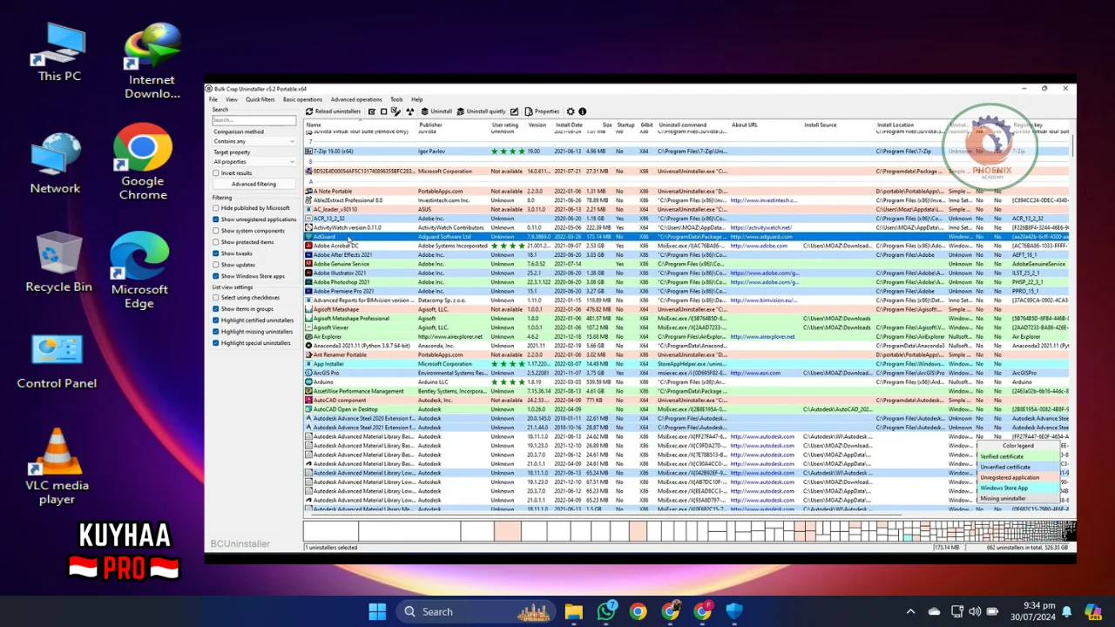Viewport: 1115px width, 627px height.
Task: Open the Target property 'All properties' dropdown
Action: tap(254, 162)
